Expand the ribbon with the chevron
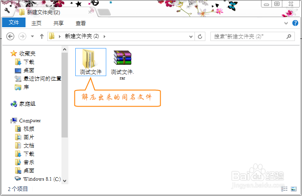Image resolution: width=302 pixels, height=196 pixels. click(x=286, y=23)
